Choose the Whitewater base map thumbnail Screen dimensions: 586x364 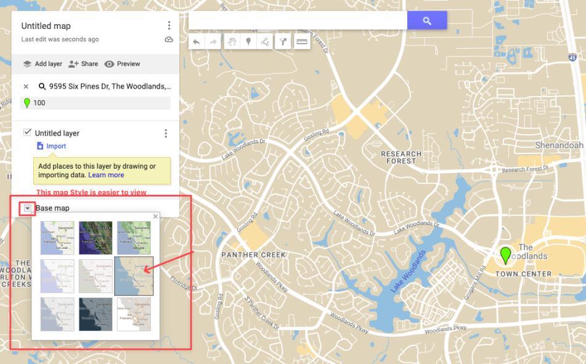[134, 314]
